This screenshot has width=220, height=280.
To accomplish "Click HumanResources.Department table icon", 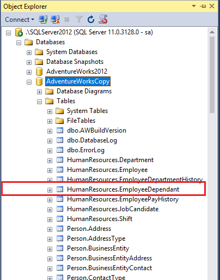I will tap(60, 160).
